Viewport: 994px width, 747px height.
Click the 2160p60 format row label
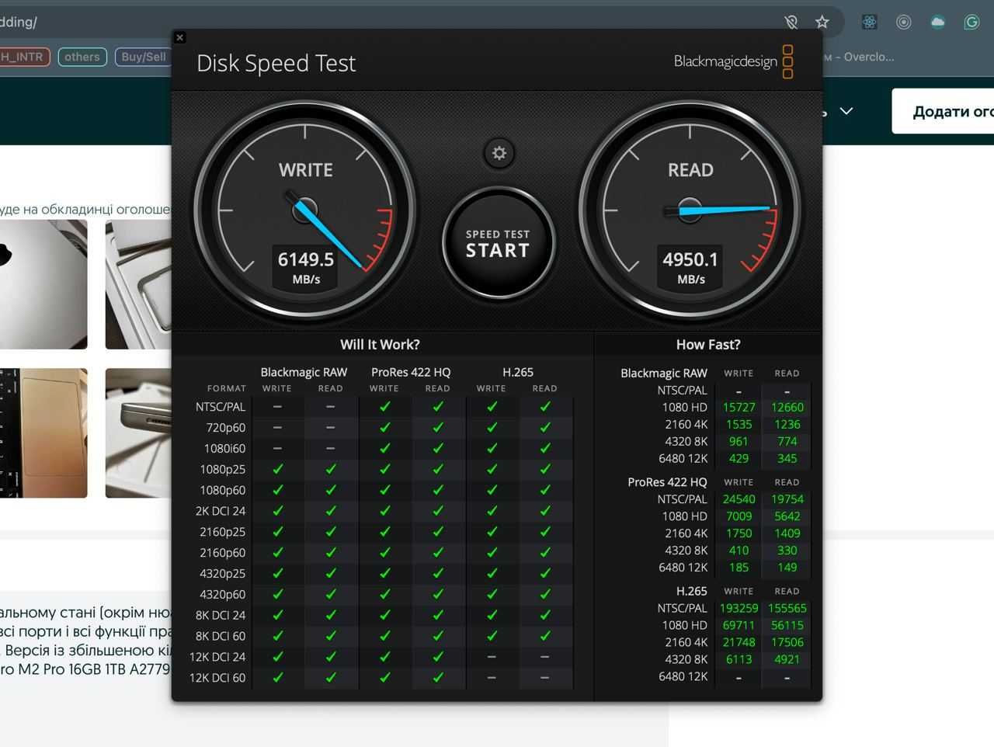pyautogui.click(x=222, y=553)
